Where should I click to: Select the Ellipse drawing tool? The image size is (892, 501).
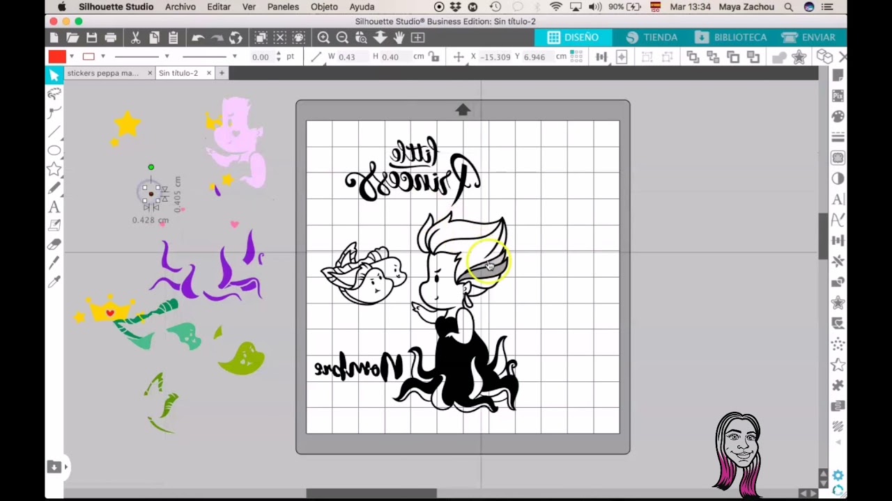coord(54,150)
